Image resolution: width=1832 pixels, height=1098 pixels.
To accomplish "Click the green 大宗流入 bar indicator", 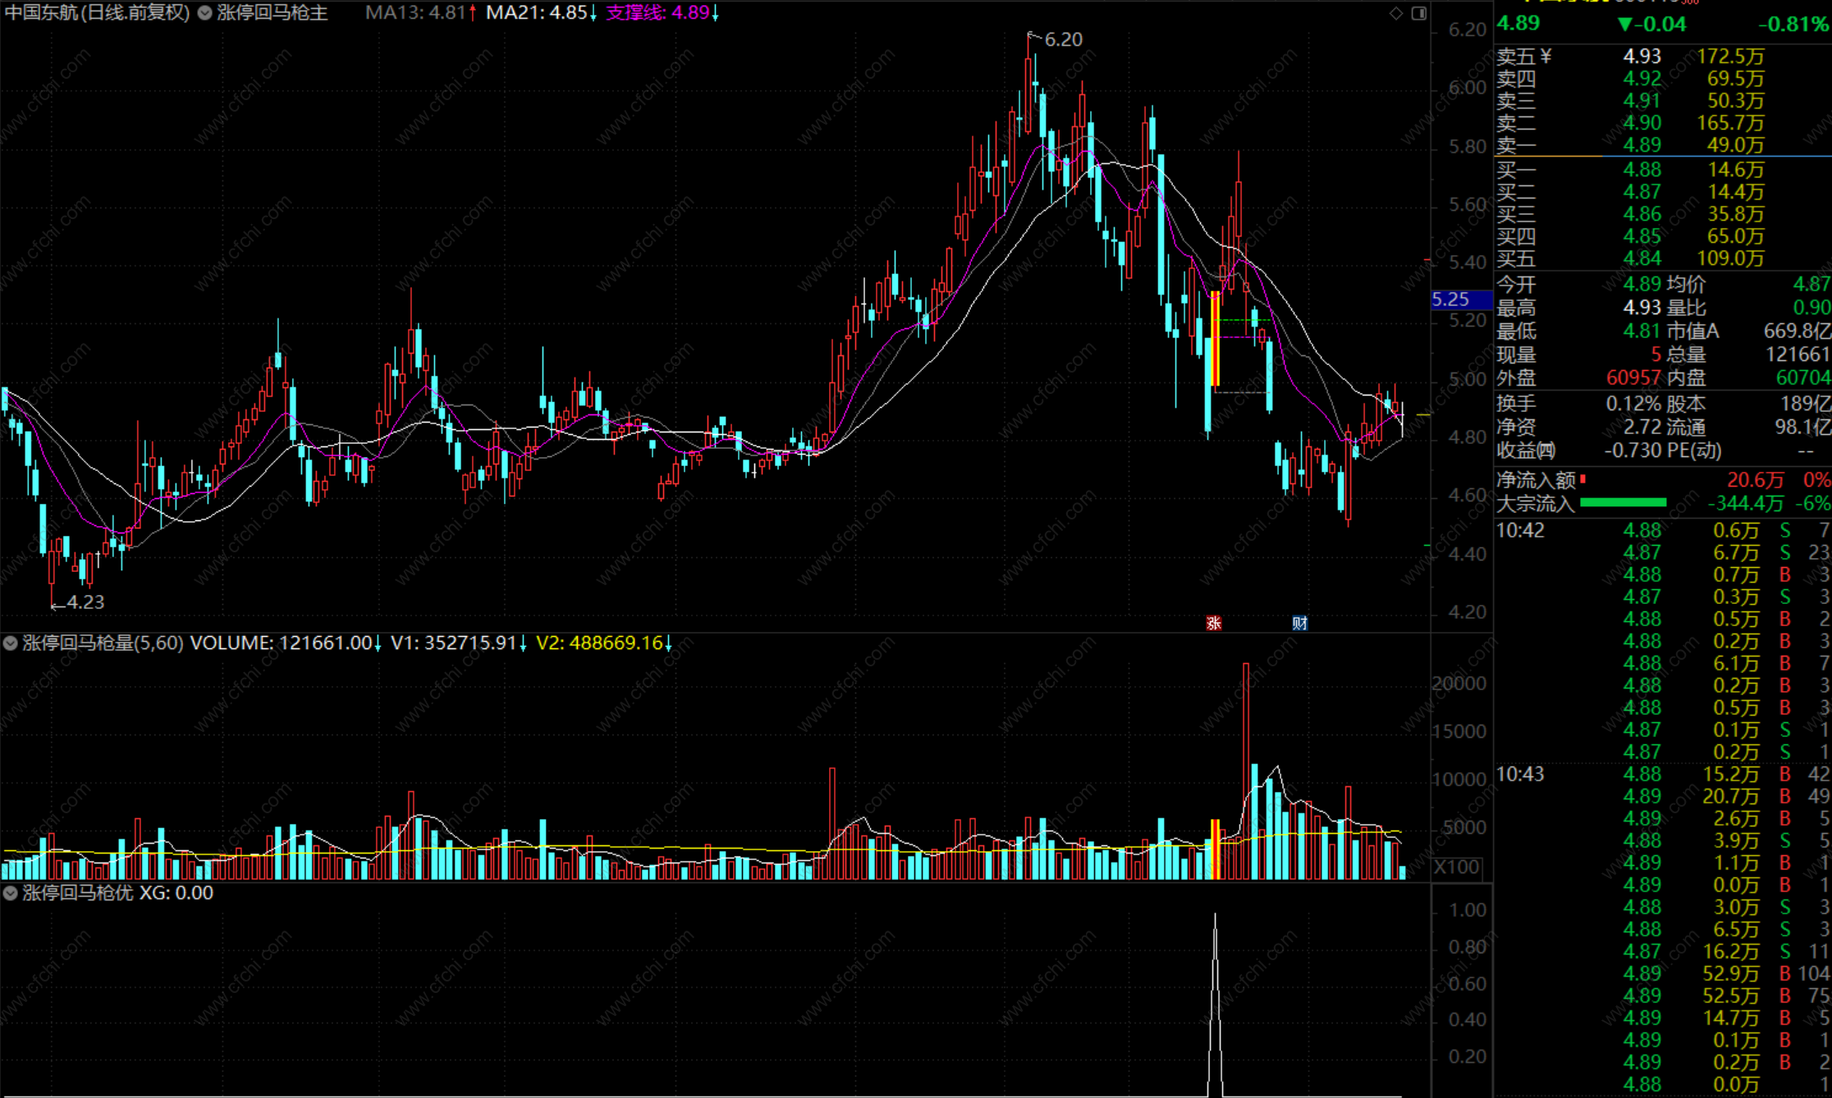I will point(1623,503).
